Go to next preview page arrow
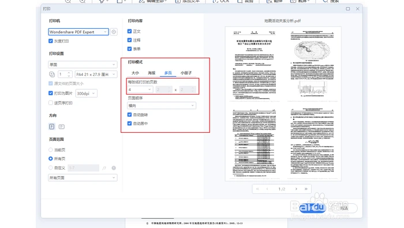Image resolution: width=404 pixels, height=228 pixels. [296, 189]
